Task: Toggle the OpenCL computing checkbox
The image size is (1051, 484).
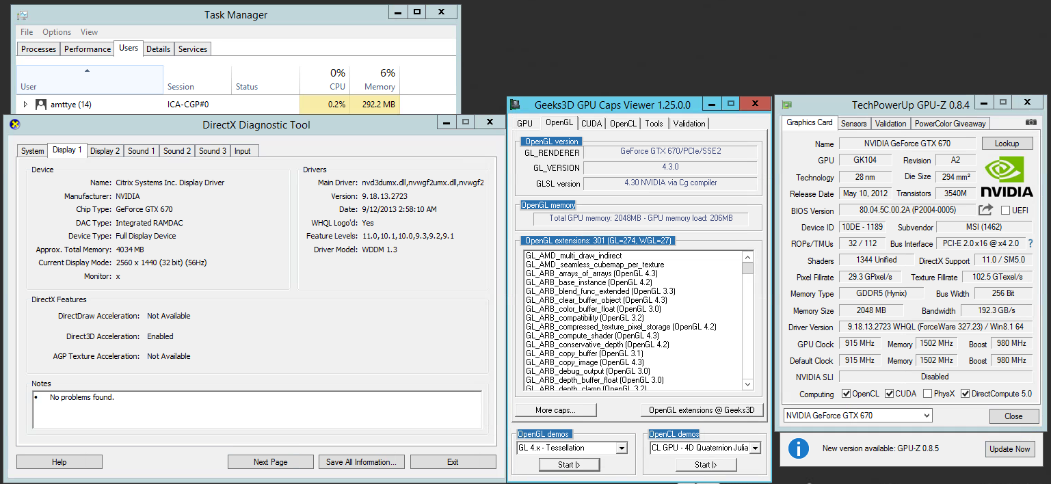Action: [847, 394]
